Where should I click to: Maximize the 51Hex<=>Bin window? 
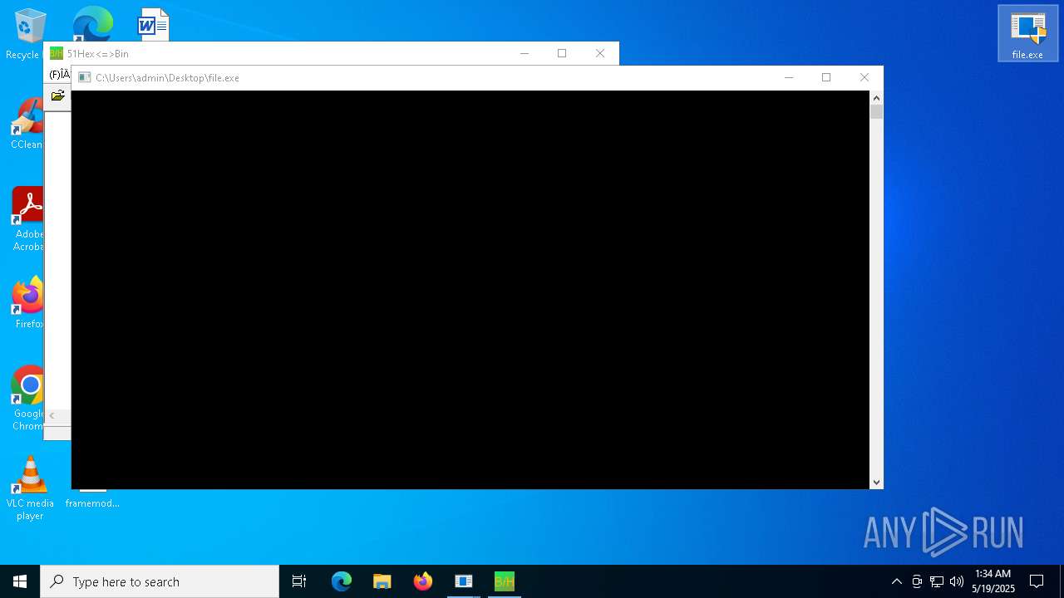pos(562,53)
